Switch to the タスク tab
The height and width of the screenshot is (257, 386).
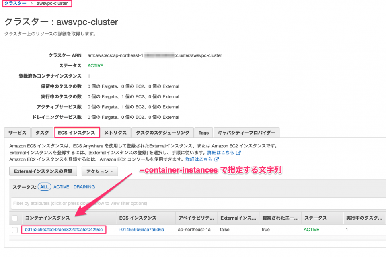42,132
